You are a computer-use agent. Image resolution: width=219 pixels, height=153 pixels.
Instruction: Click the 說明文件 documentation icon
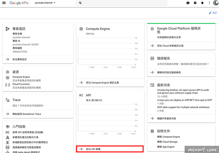tap(152, 131)
